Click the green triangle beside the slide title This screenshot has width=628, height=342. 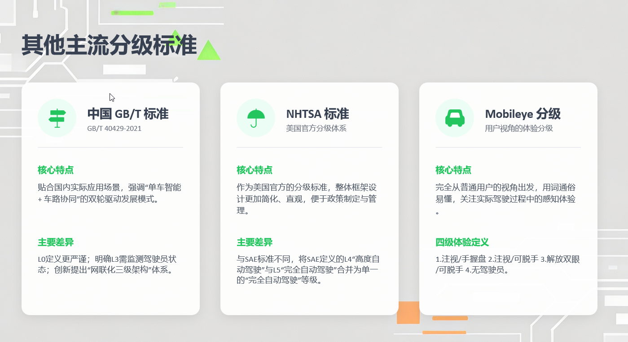tap(210, 51)
